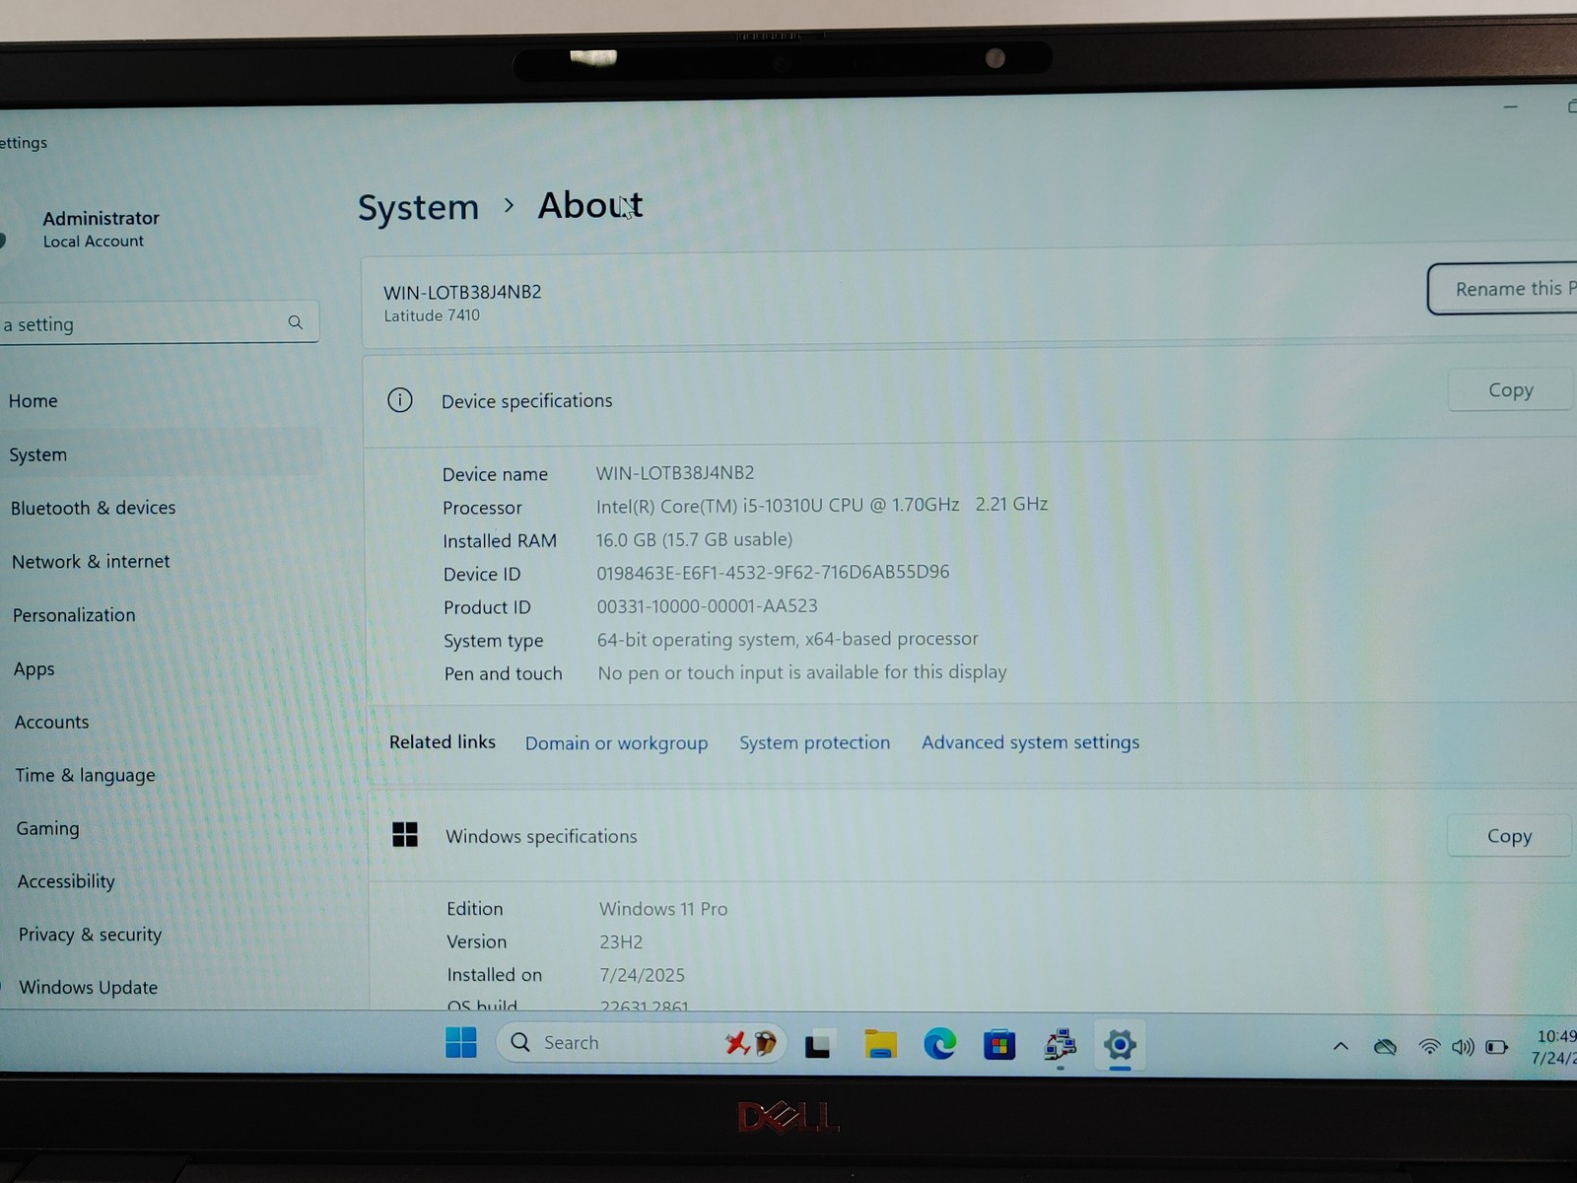
Task: Click the cloud sync tray icon
Action: (1385, 1047)
